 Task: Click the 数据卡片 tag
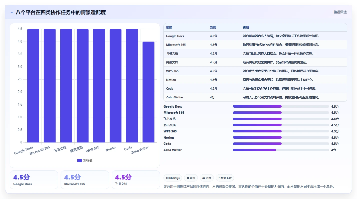pos(225,178)
